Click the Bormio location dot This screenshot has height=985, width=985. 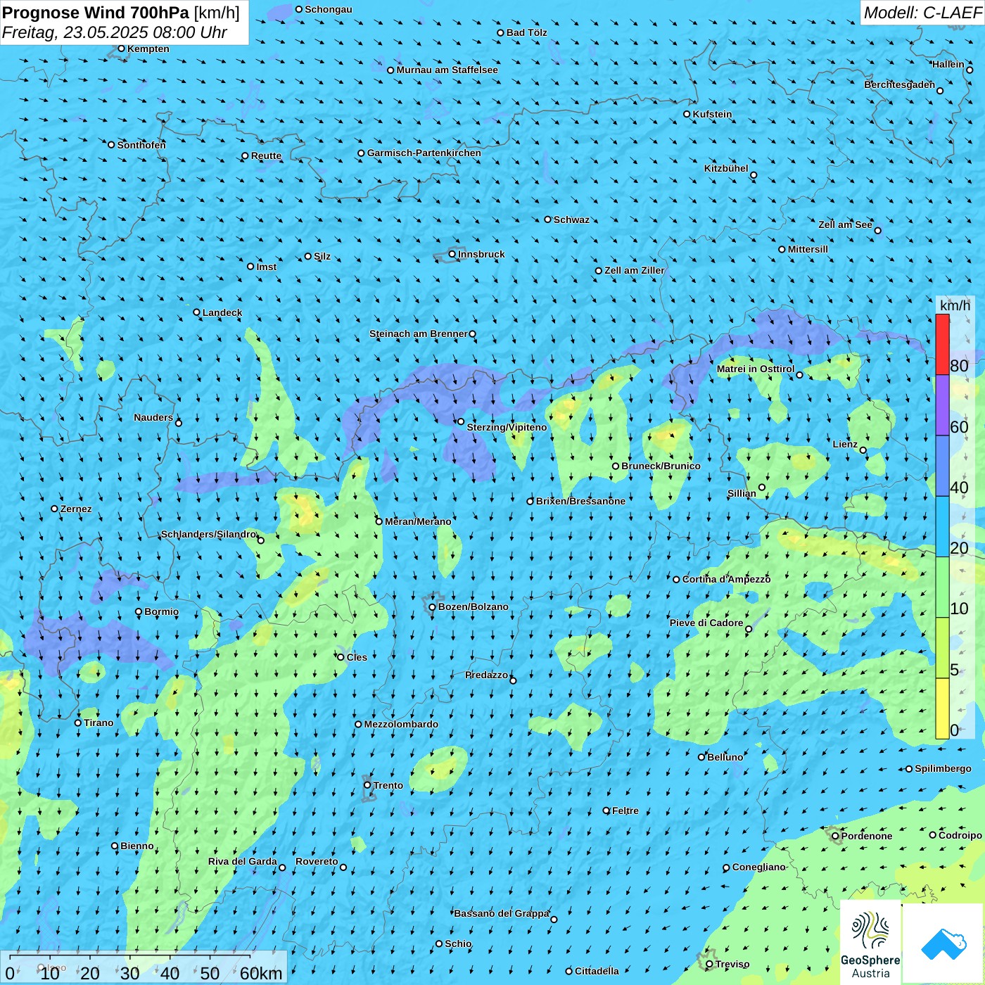139,611
